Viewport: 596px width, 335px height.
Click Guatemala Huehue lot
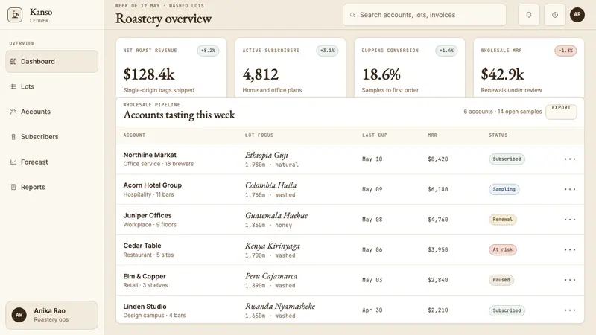(x=276, y=215)
